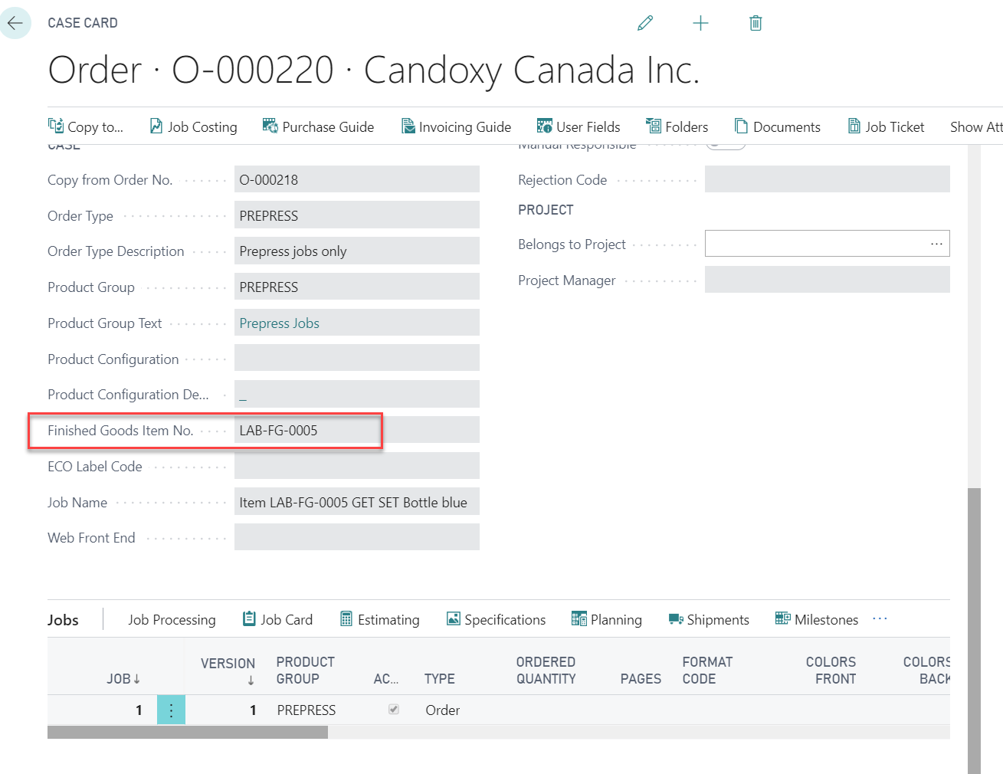Open Job Costing from the toolbar
1003x774 pixels.
[x=193, y=127]
